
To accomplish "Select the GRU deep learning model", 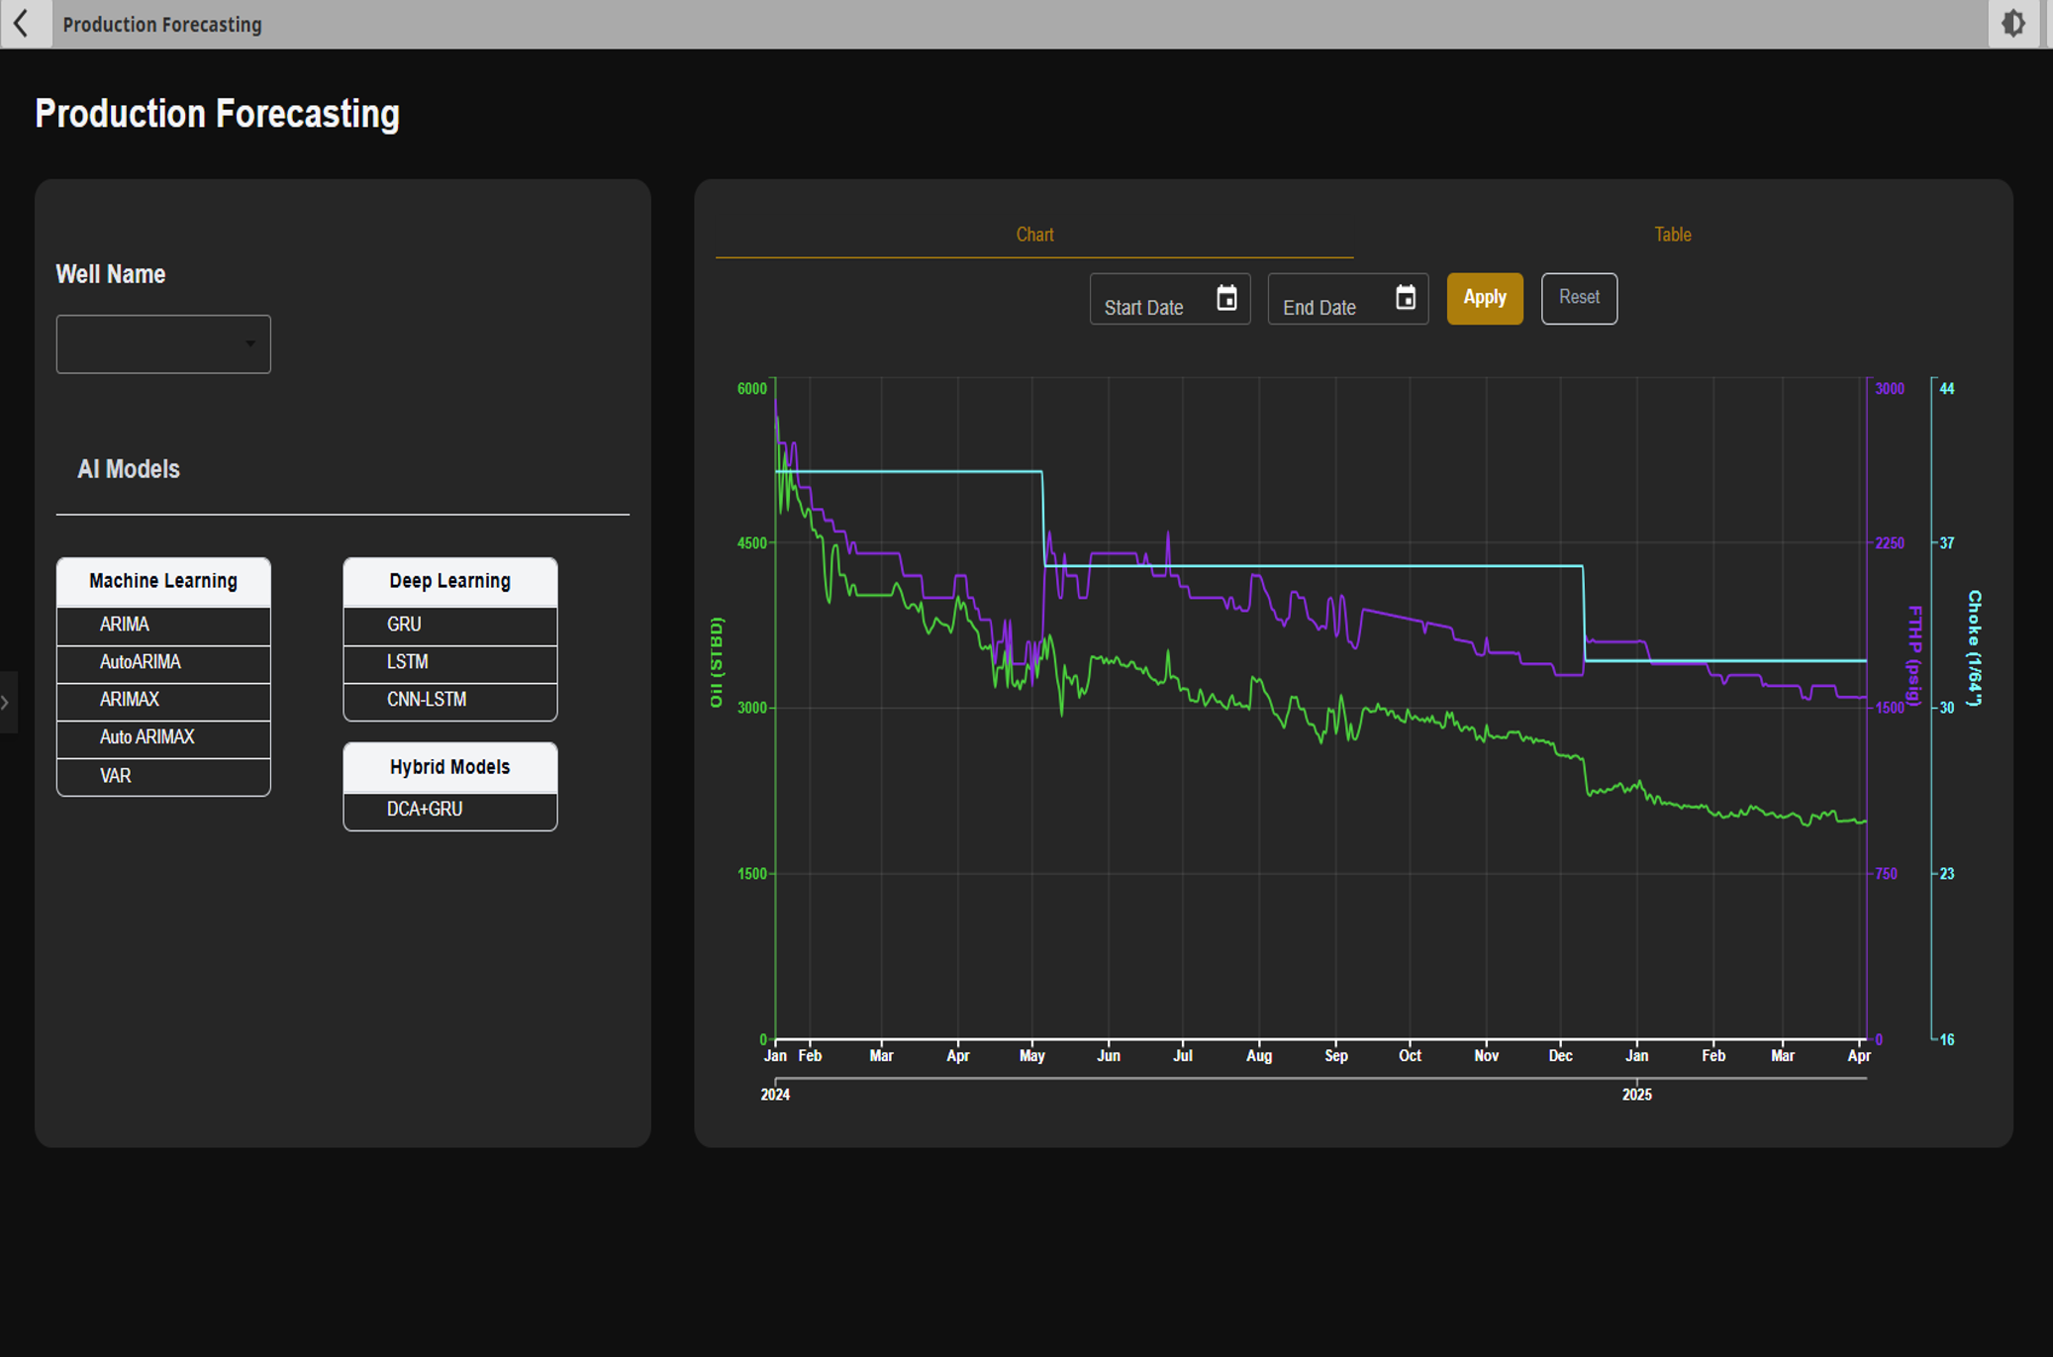I will click(x=450, y=625).
